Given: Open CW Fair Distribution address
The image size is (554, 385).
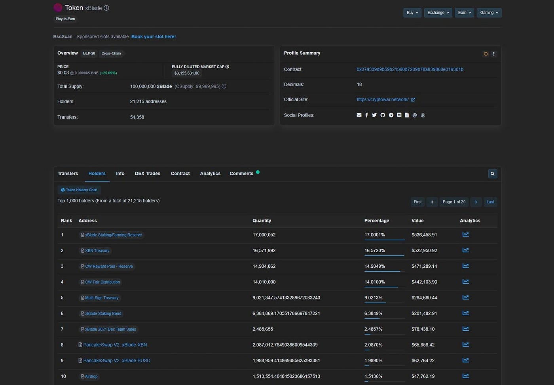Looking at the screenshot, I should click(102, 282).
